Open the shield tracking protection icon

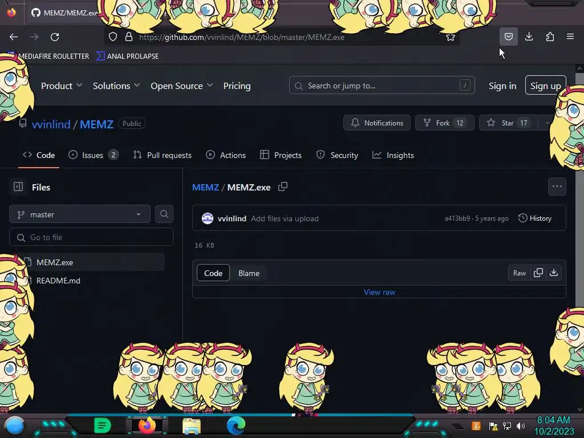pyautogui.click(x=113, y=37)
